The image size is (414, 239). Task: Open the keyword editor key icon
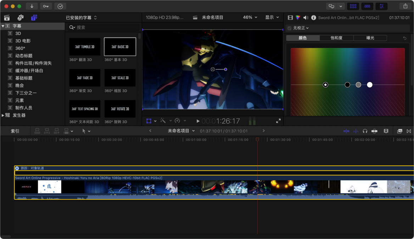click(x=46, y=6)
